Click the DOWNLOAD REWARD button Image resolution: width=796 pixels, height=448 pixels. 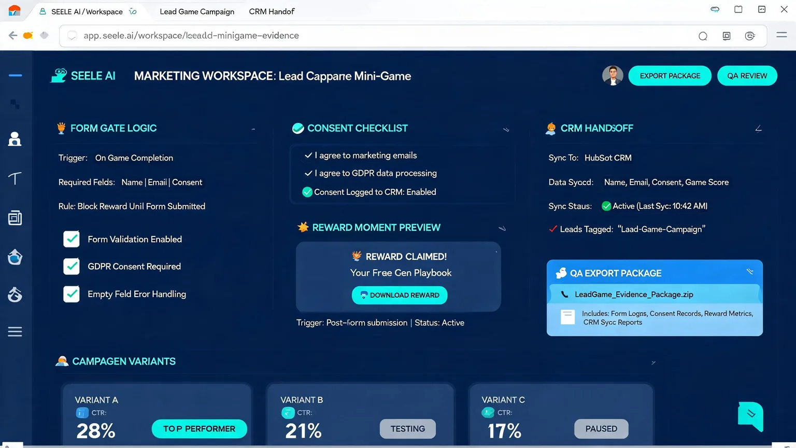(x=400, y=295)
